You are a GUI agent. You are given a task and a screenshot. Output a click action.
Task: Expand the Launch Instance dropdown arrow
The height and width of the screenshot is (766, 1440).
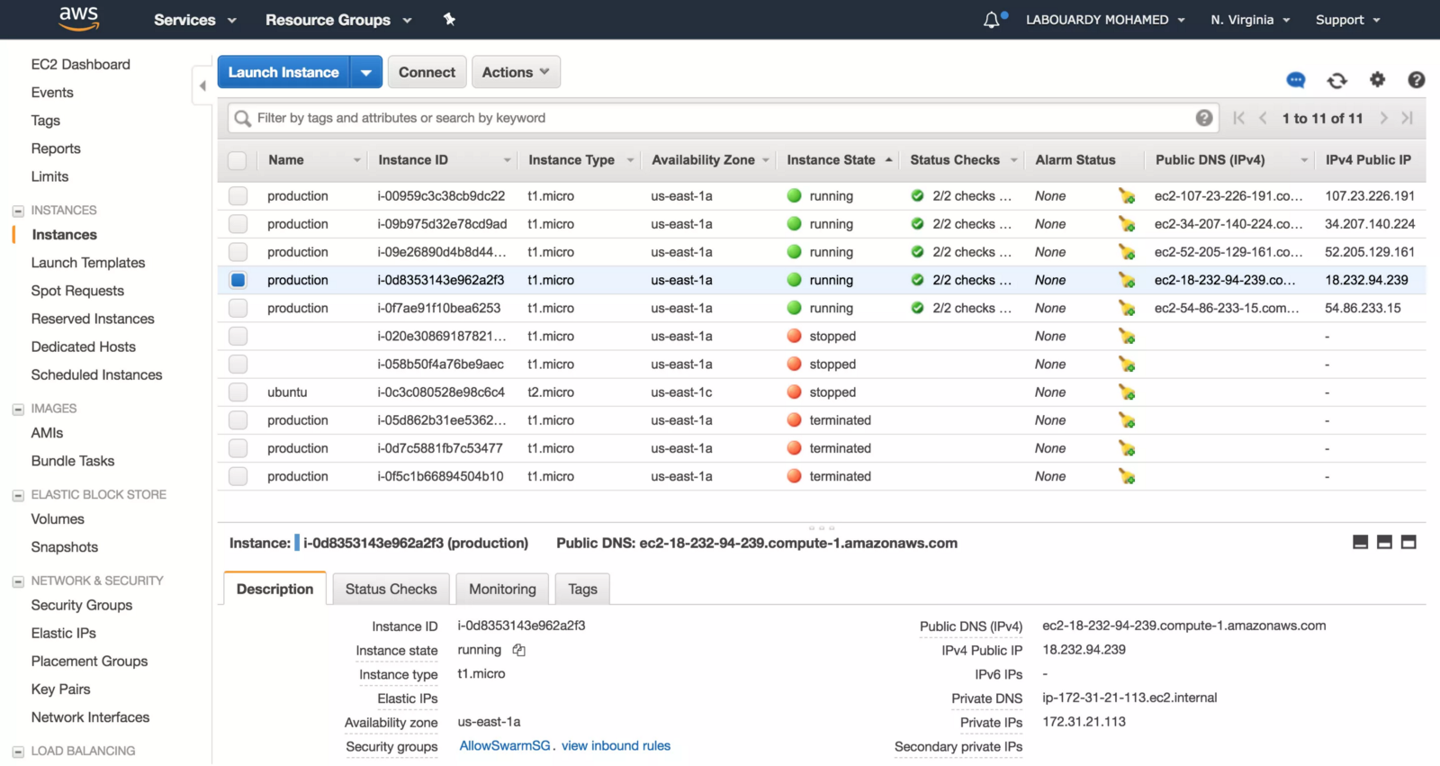pos(366,72)
